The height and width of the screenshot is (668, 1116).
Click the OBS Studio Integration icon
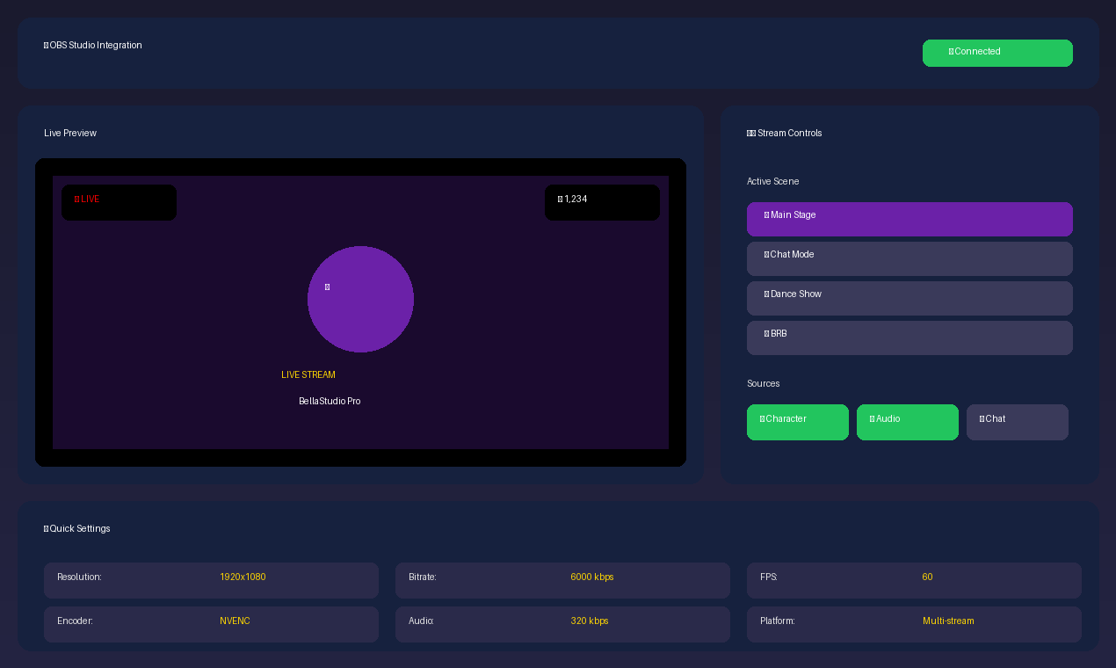[45, 45]
